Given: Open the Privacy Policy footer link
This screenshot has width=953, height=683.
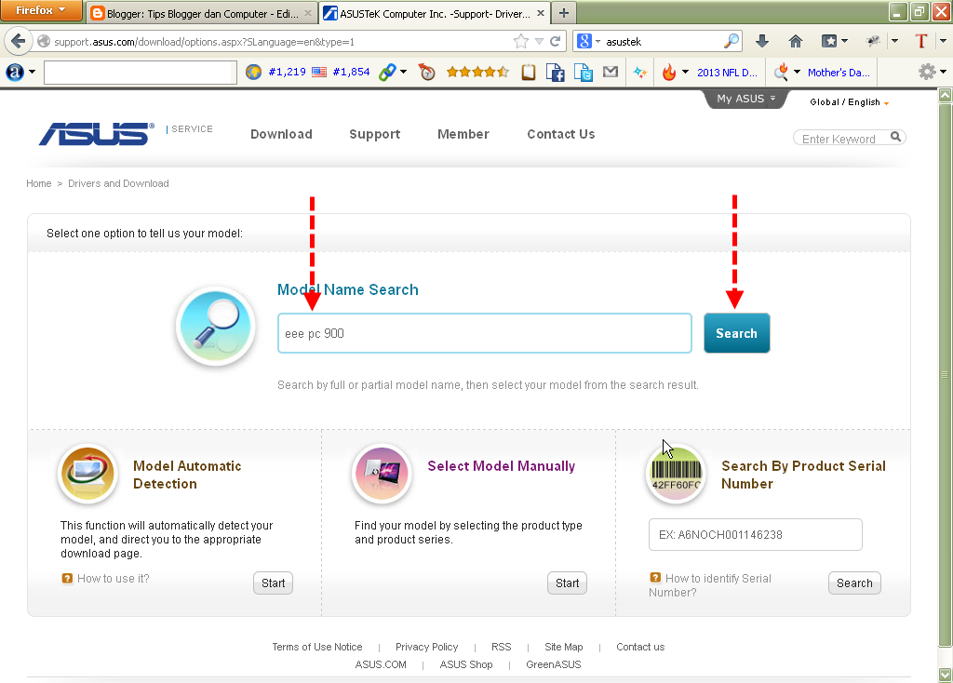Looking at the screenshot, I should 426,647.
